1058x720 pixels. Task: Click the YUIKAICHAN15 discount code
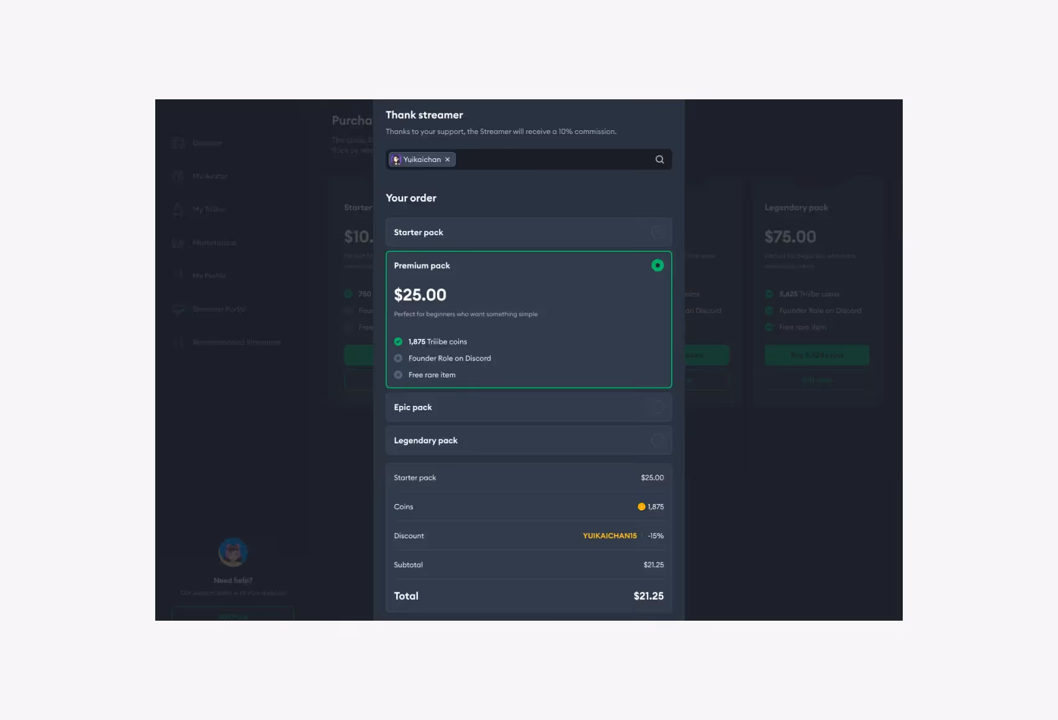click(610, 536)
